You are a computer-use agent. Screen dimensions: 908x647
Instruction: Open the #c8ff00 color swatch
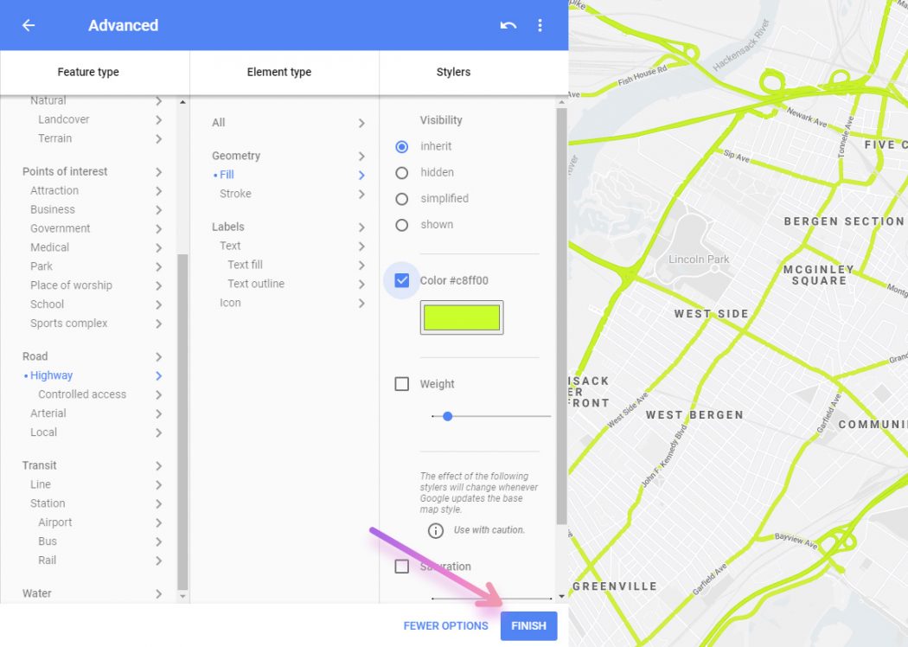click(x=461, y=317)
